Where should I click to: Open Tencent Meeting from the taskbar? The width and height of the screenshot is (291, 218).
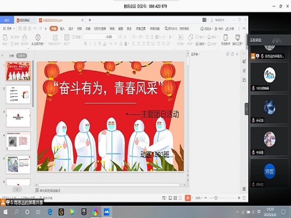(x=106, y=212)
